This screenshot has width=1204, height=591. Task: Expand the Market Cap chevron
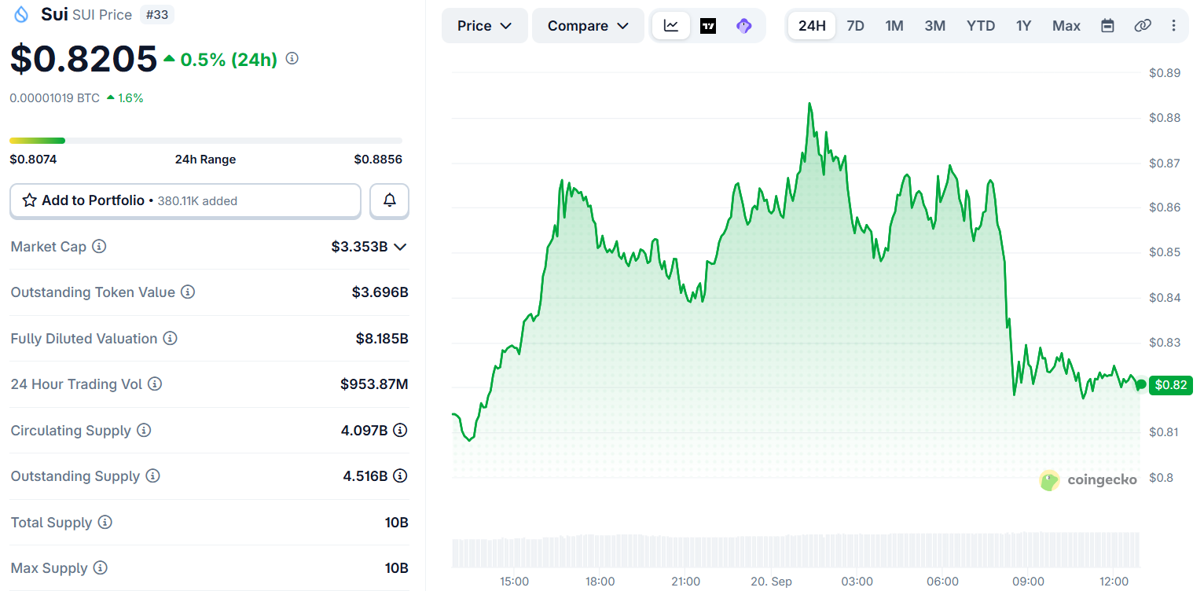point(400,247)
